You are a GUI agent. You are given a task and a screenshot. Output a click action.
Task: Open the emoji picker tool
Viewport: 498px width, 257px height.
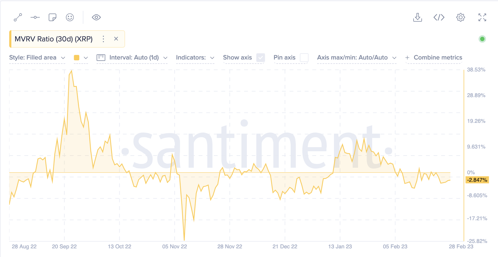(70, 17)
